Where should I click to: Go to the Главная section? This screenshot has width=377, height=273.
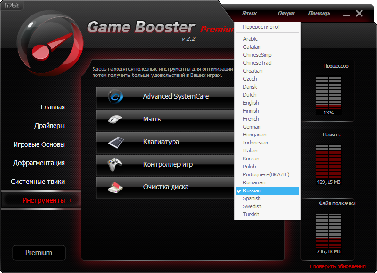(53, 107)
